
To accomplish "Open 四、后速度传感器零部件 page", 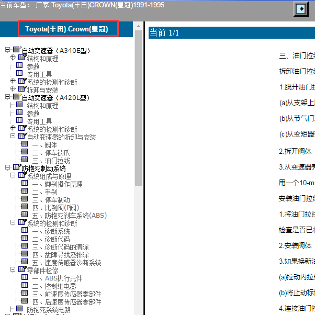I will [x=66, y=302].
